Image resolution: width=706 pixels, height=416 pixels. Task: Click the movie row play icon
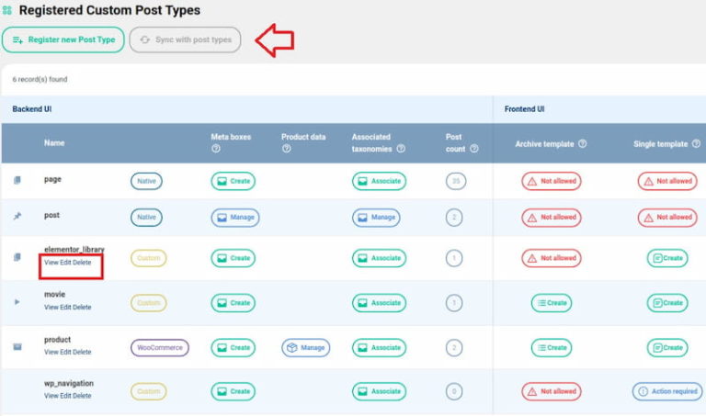coord(17,302)
